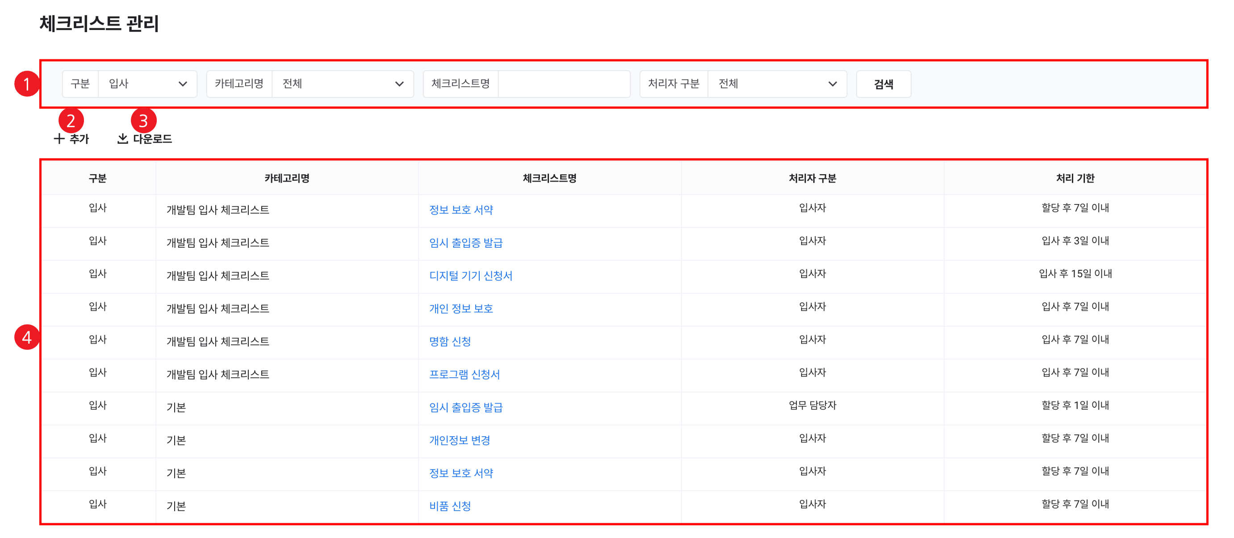Click the 카테고리명 column header
Viewport: 1234px width, 538px height.
[x=287, y=178]
